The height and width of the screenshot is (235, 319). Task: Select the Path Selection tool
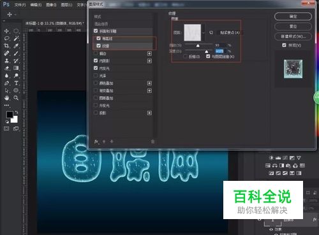pos(6,90)
